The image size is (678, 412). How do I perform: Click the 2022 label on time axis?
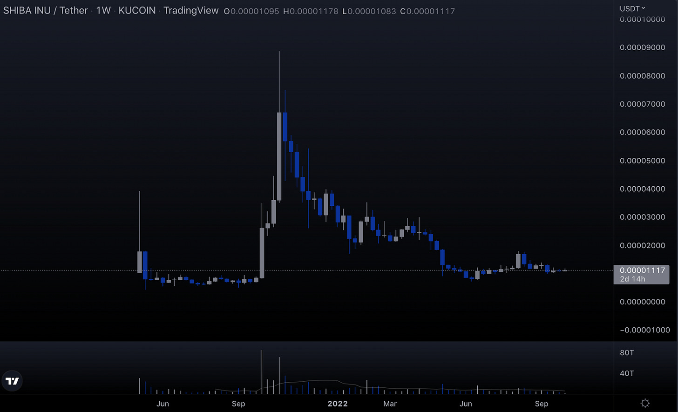(x=338, y=403)
